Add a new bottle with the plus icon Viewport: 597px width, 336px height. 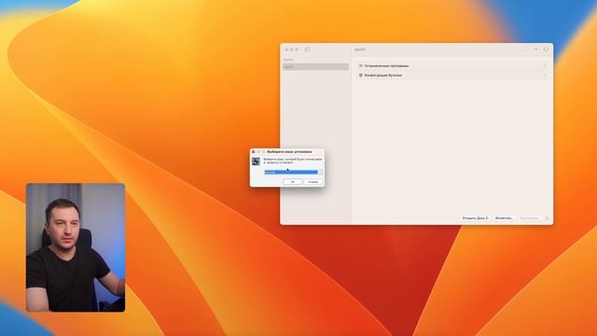[x=536, y=49]
